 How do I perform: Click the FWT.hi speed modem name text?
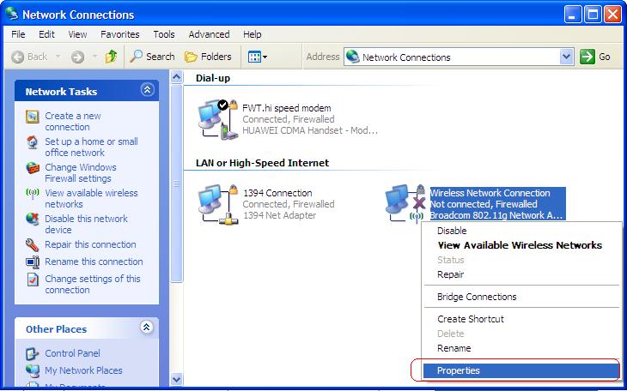point(287,108)
